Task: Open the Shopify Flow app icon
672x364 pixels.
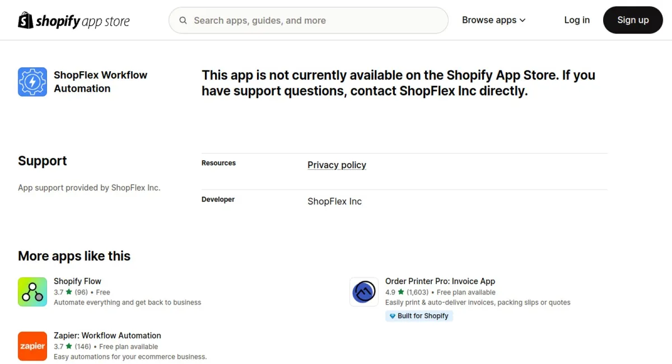Action: (32, 292)
